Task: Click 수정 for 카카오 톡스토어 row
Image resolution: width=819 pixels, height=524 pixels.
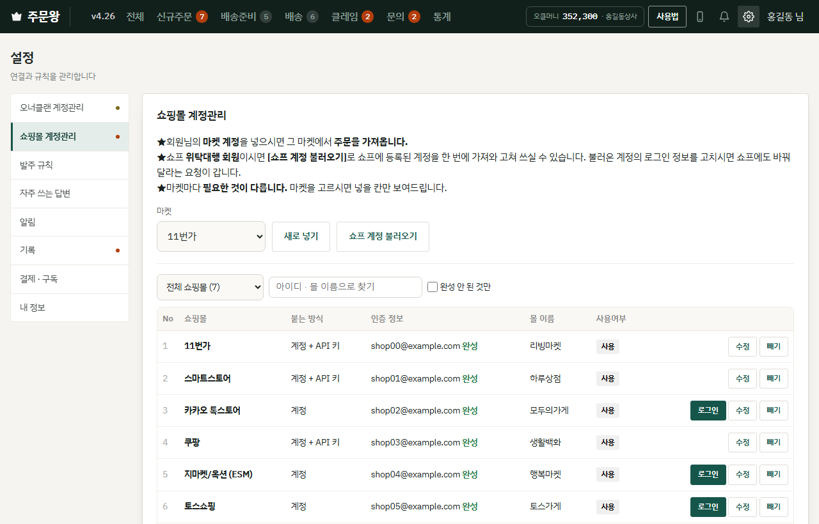Action: click(x=742, y=410)
